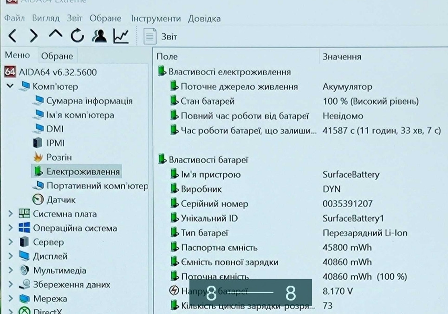
Task: Go up one level with Up arrow
Action: (55, 35)
